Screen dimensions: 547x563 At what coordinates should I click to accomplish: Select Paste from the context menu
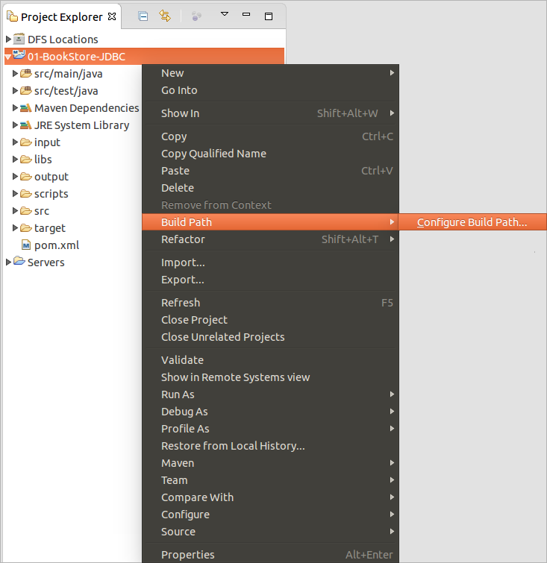(271, 171)
